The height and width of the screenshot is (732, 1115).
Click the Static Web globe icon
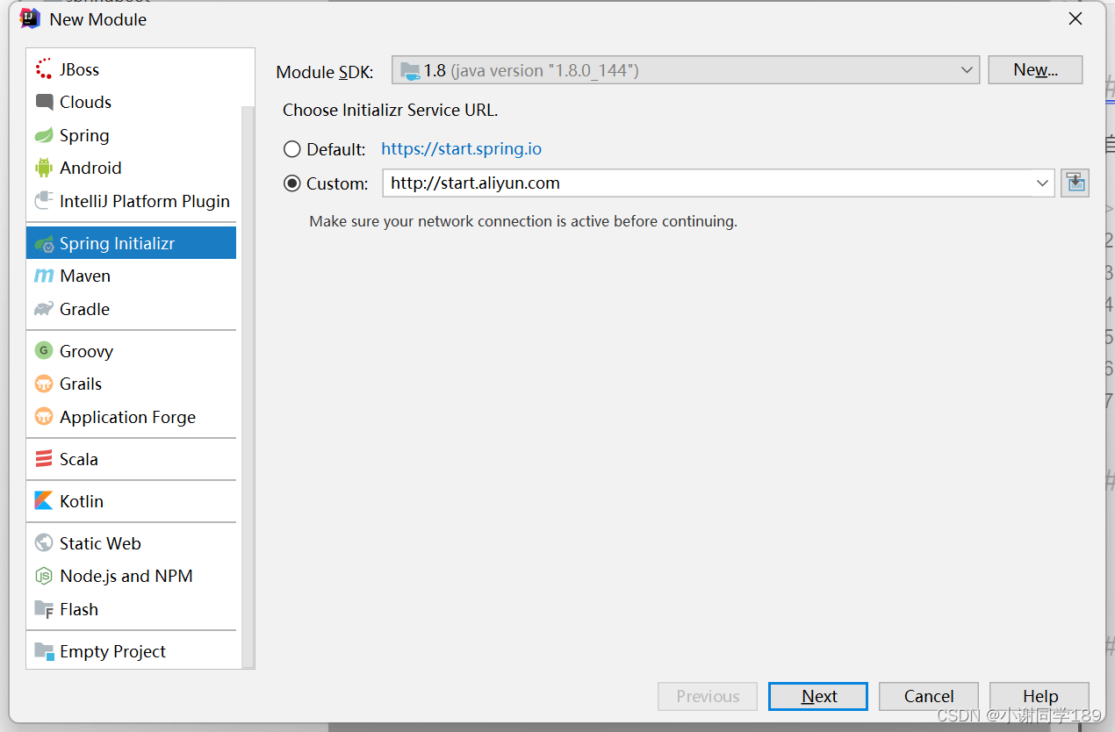[44, 543]
